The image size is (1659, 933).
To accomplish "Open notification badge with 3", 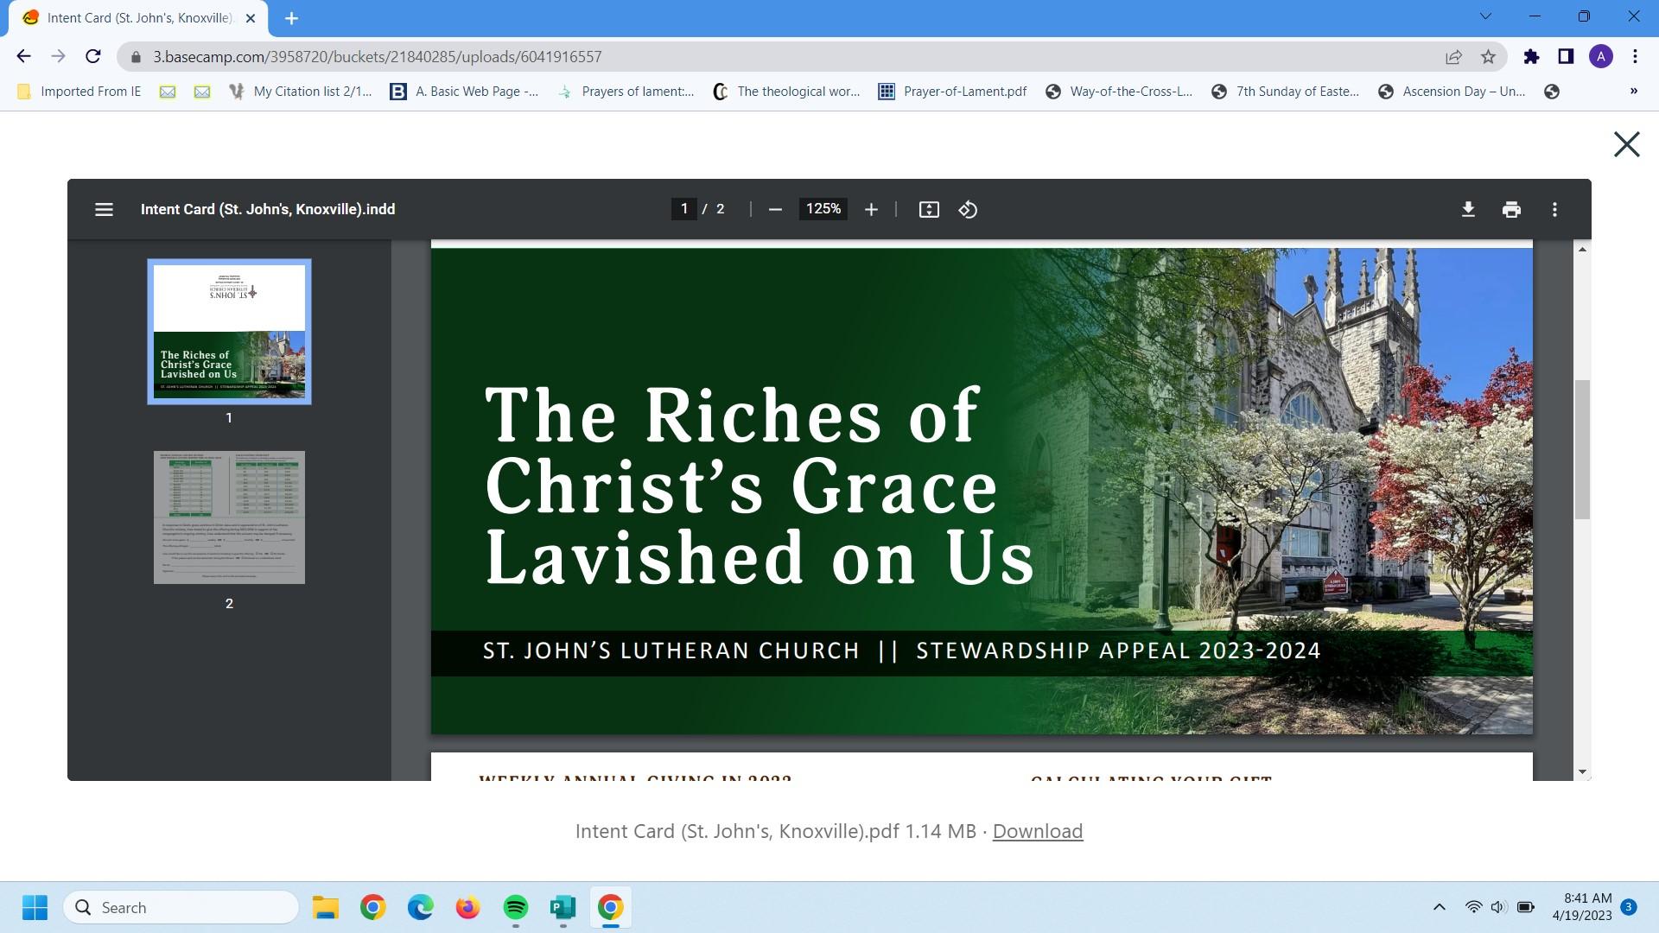I will [1629, 907].
